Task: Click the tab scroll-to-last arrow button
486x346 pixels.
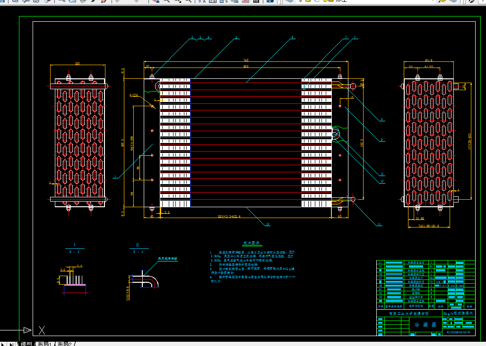Action: (x=11, y=344)
